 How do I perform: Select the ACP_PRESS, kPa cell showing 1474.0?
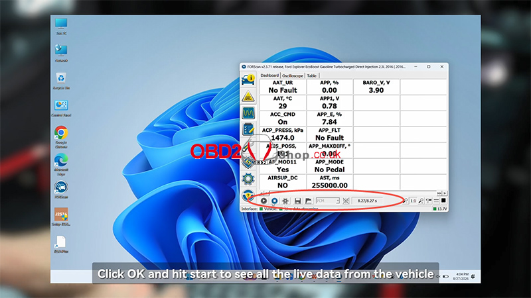click(283, 134)
